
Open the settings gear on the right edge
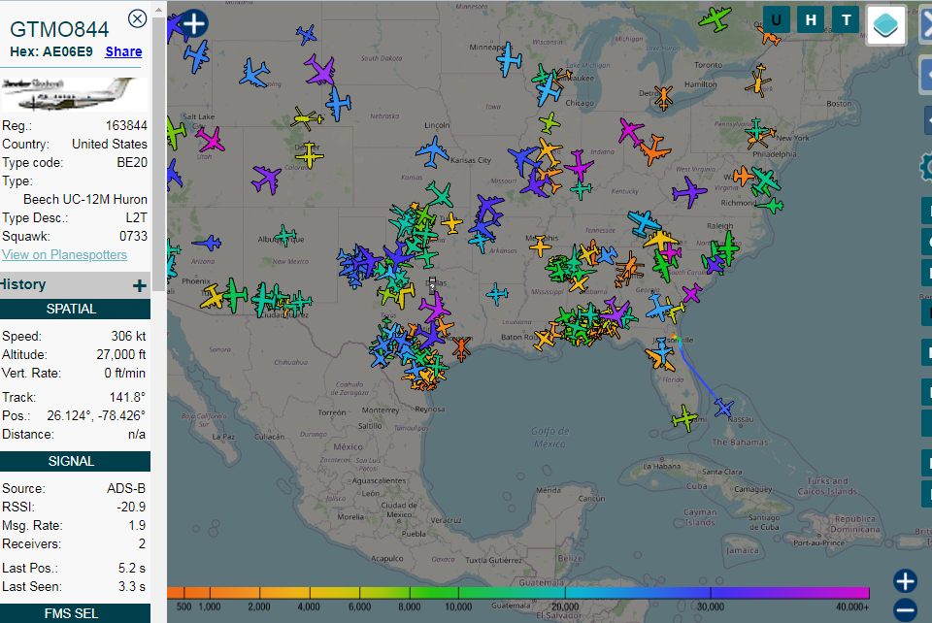coord(926,168)
